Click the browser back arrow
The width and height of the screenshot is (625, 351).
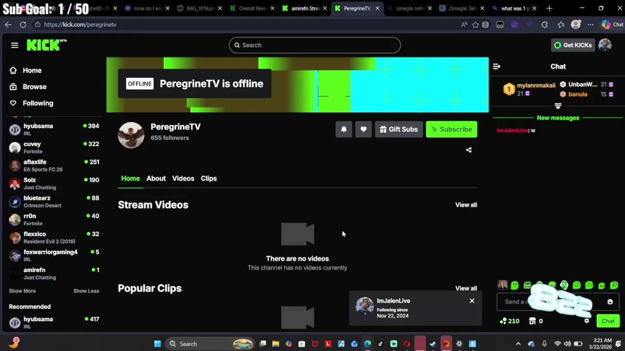click(x=8, y=24)
